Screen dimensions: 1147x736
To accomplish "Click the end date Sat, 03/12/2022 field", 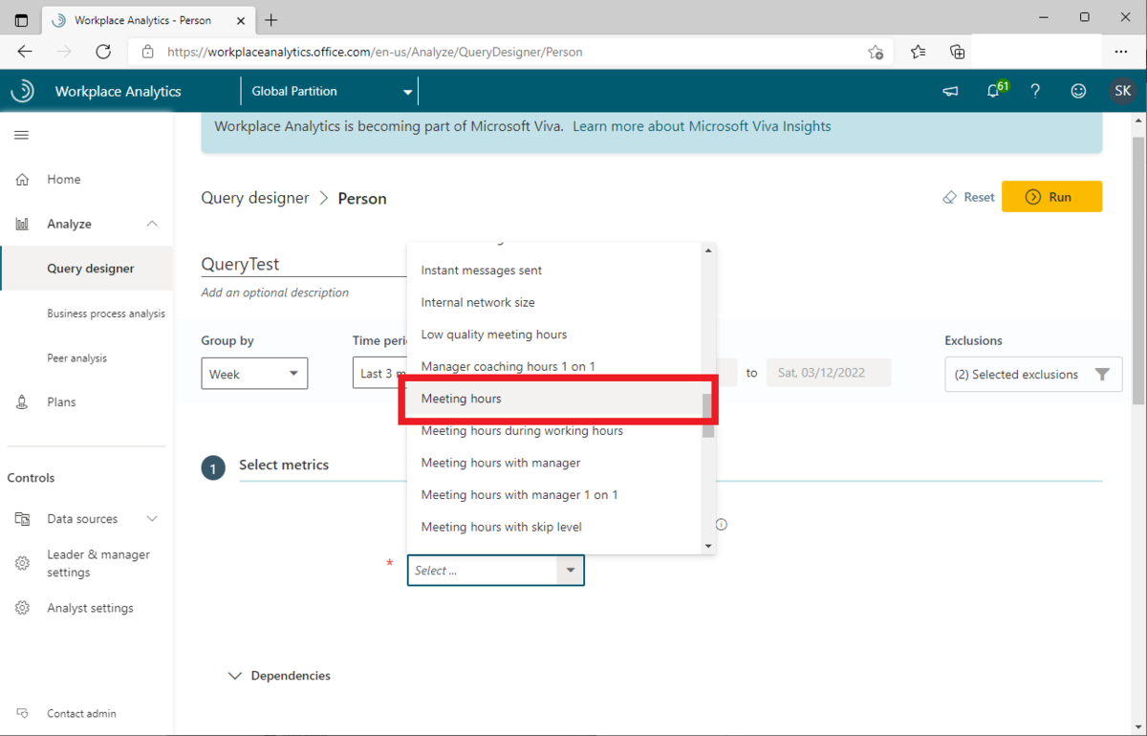I will (829, 373).
